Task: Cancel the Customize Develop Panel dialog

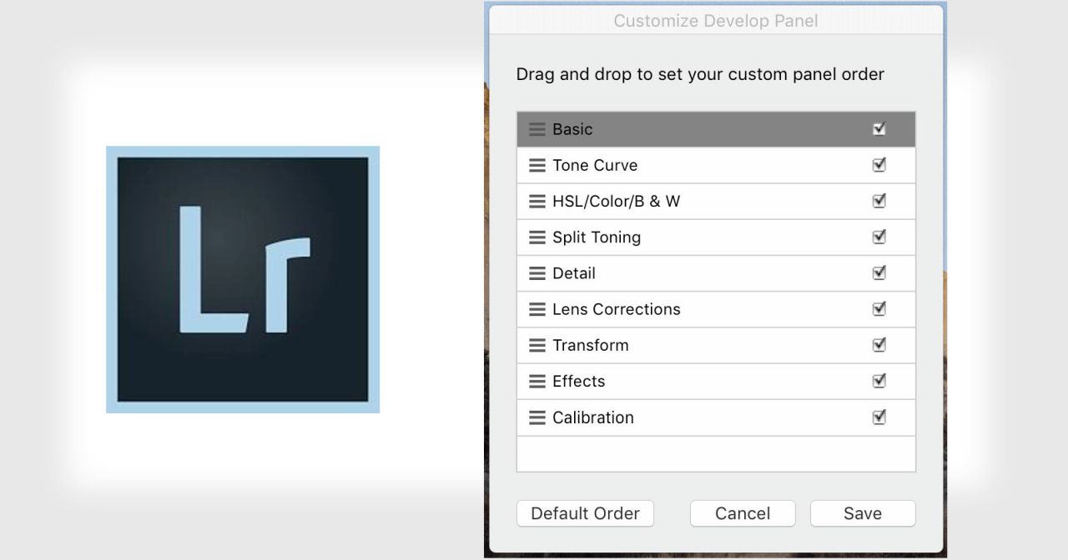Action: tap(743, 513)
